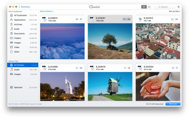Expand the Select Similars dropdown
Screen dimensions: 189x118
[x=47, y=11]
